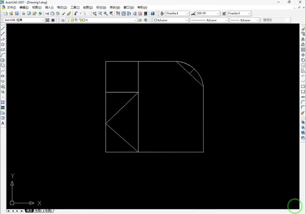The width and height of the screenshot is (306, 214).
Task: Pick the Circle drawing tool
Action: click(3, 60)
